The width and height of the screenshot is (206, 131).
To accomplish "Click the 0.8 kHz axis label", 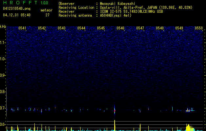I will click(x=3, y=92).
